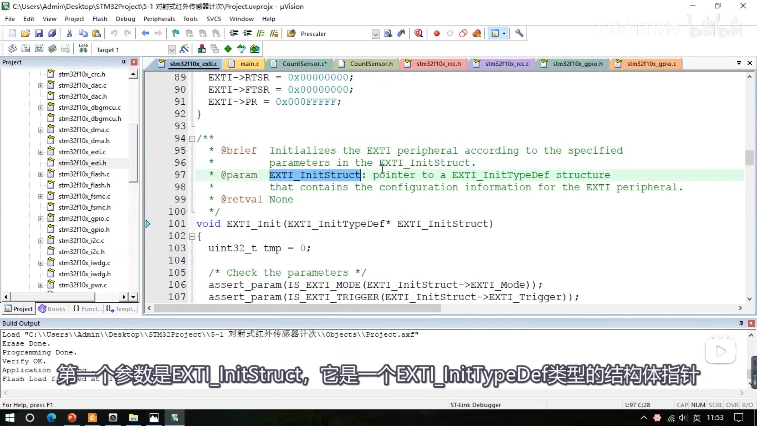757x426 pixels.
Task: Open the Target 1 dropdown
Action: pyautogui.click(x=172, y=50)
